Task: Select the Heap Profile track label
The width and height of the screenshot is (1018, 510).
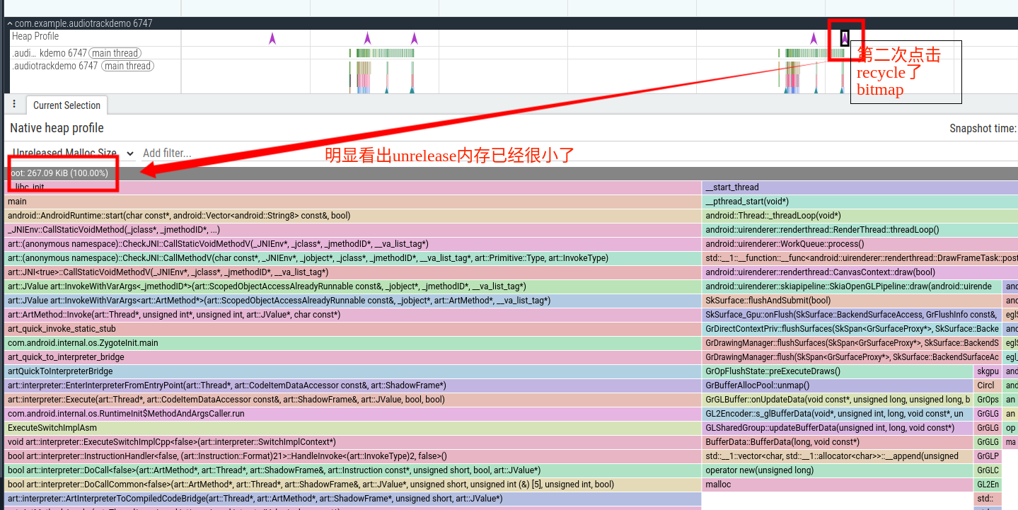Action: (x=35, y=36)
